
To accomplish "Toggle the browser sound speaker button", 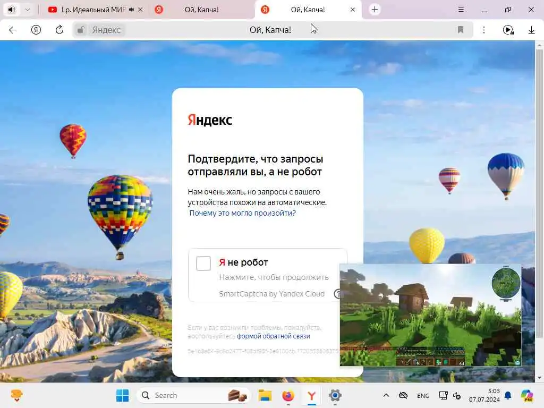I will (12, 10).
